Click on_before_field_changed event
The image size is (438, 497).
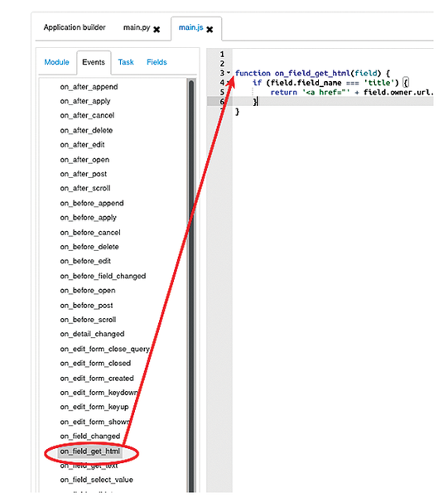[103, 277]
